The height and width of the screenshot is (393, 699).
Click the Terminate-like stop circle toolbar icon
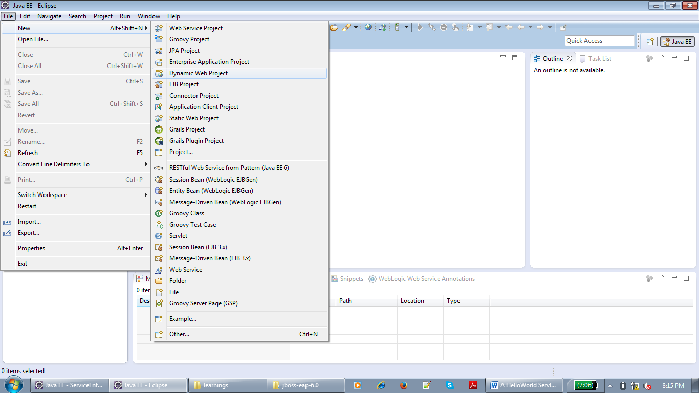[444, 27]
